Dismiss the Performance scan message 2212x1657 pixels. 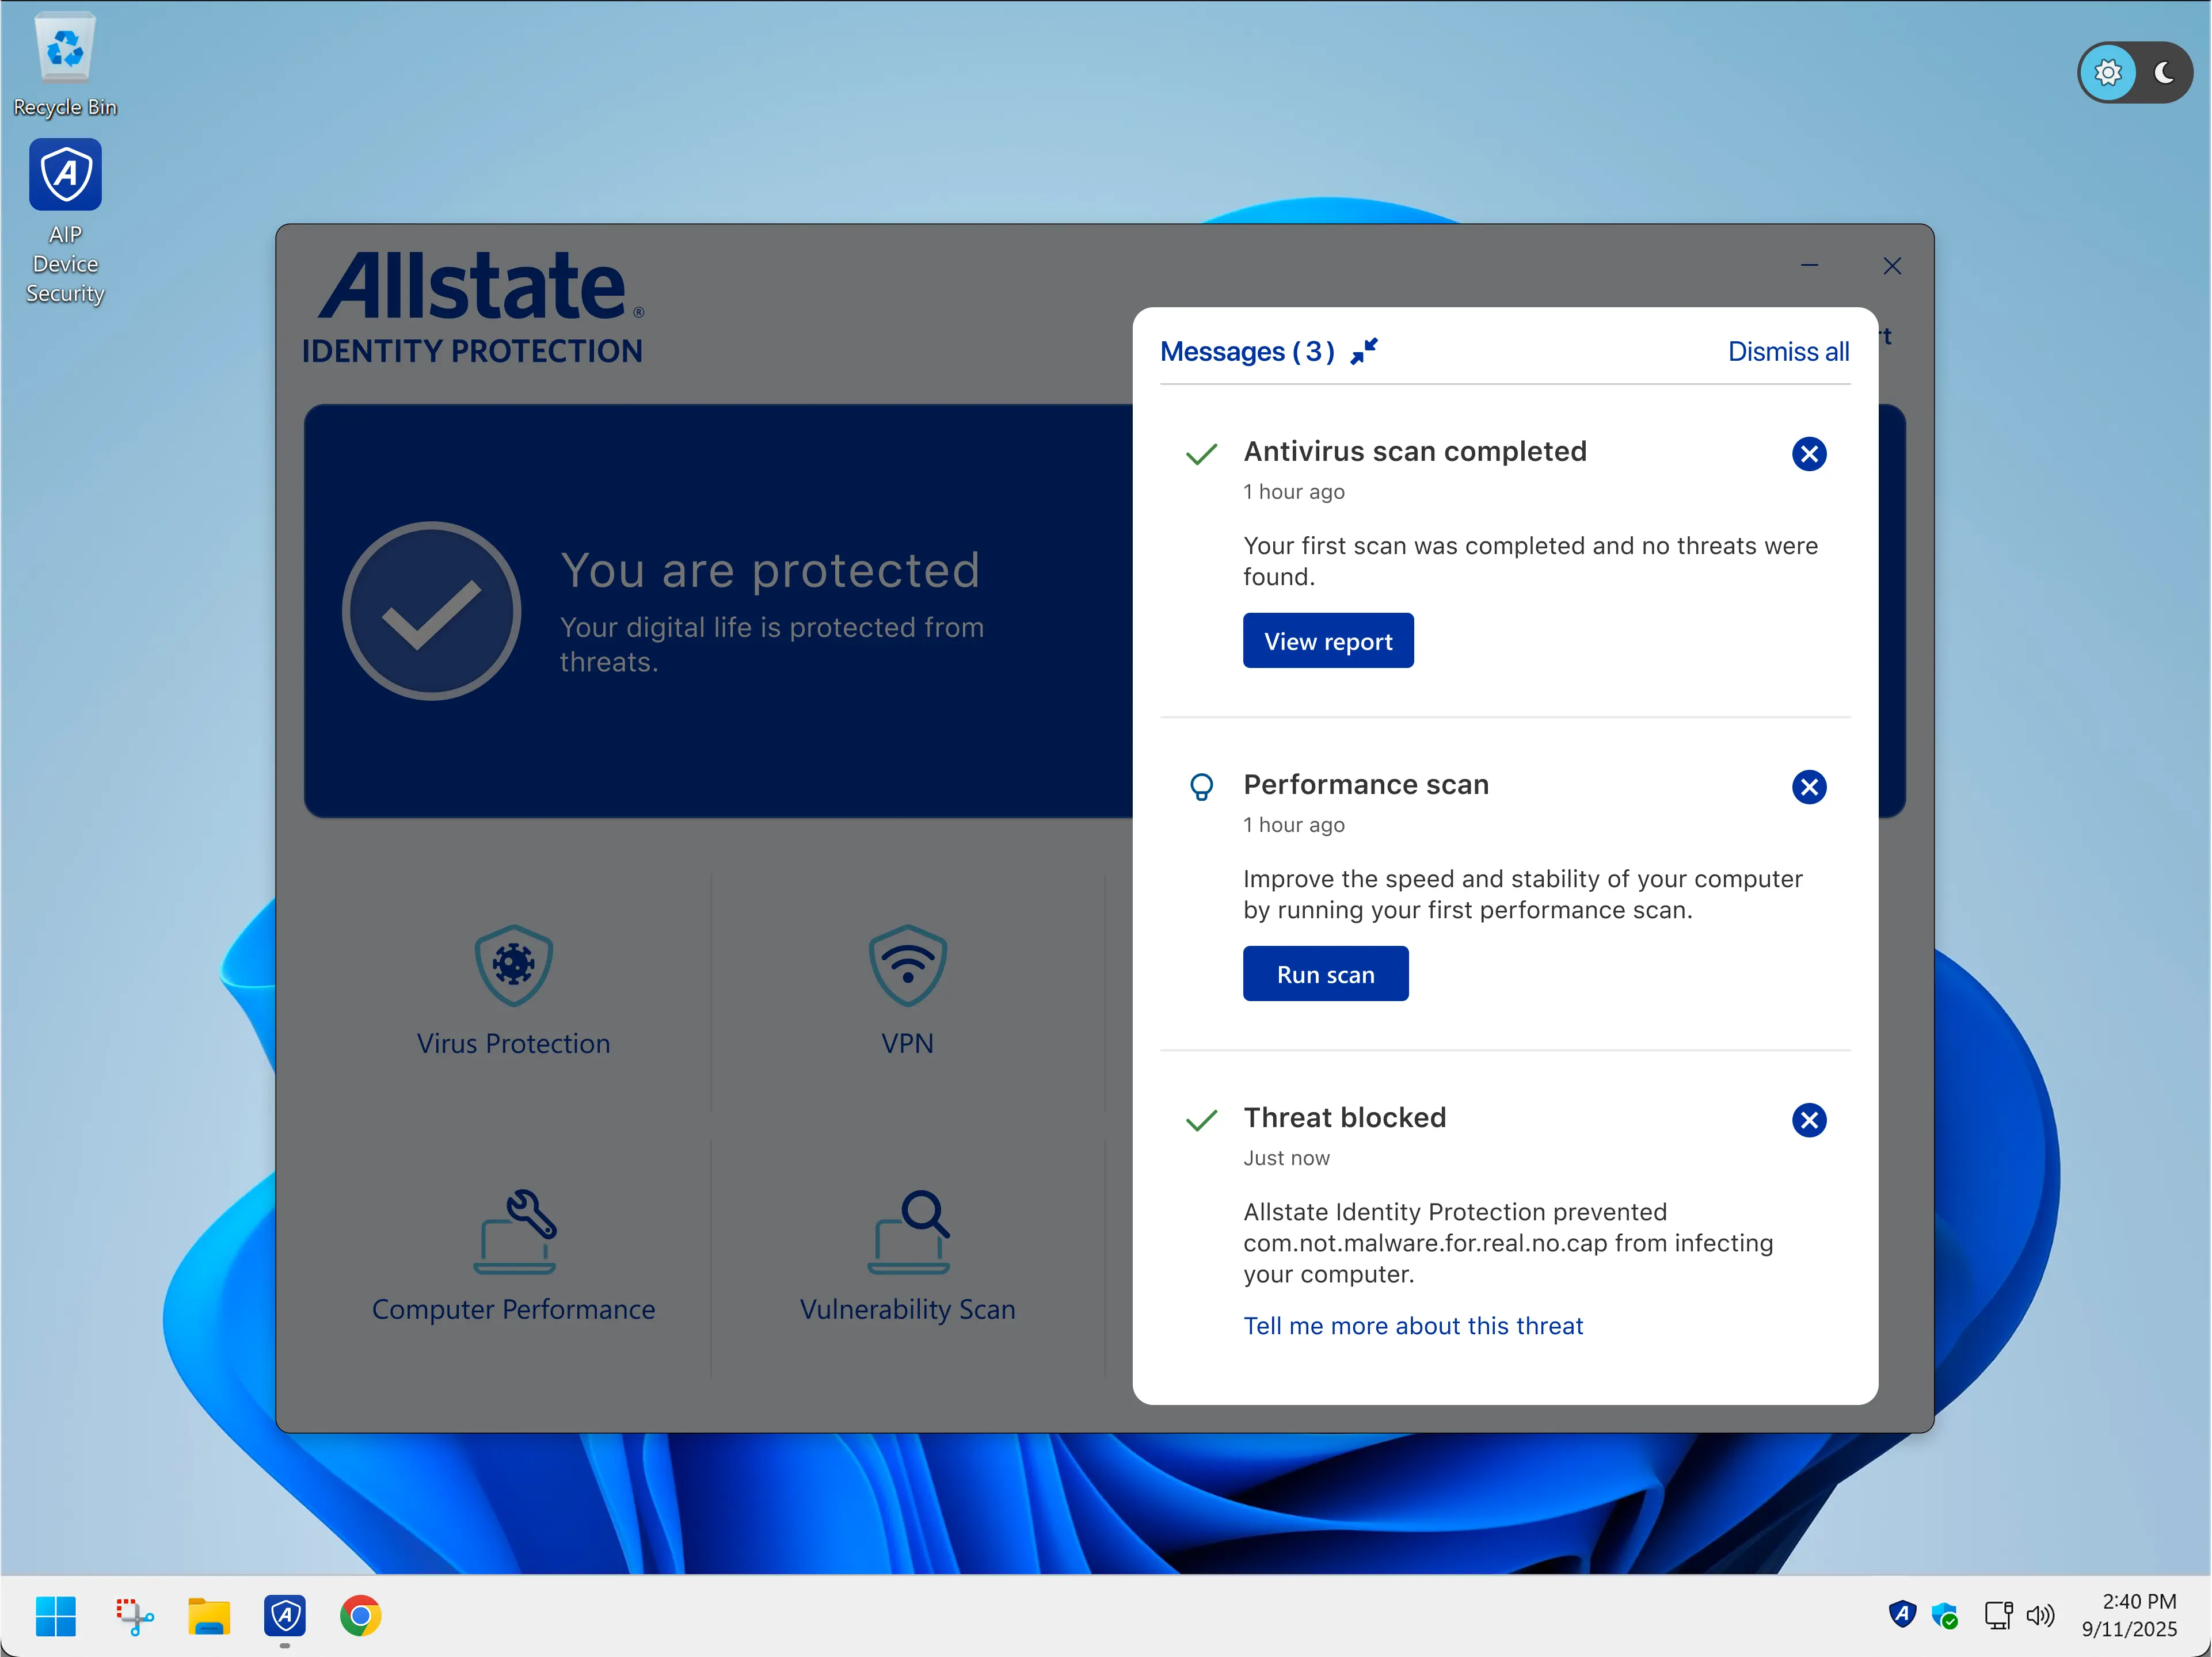coord(1809,786)
